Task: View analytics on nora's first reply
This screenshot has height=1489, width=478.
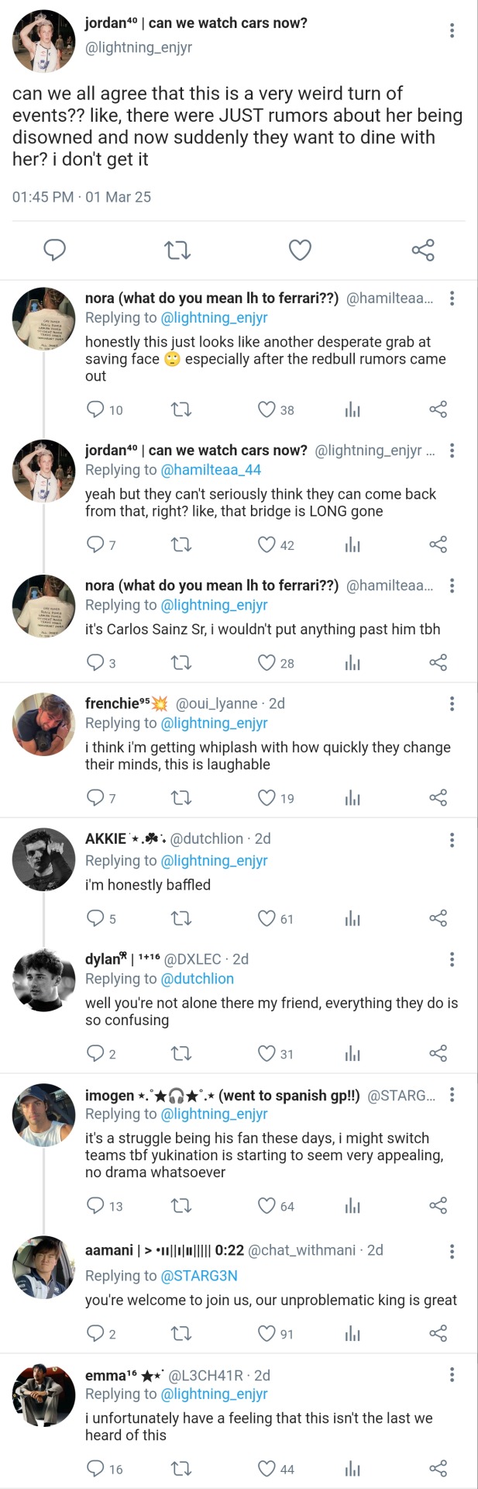Action: pos(352,409)
